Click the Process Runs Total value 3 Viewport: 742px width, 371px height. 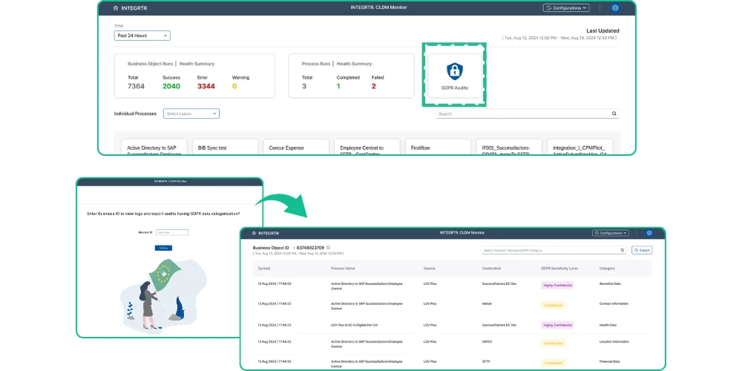click(303, 86)
